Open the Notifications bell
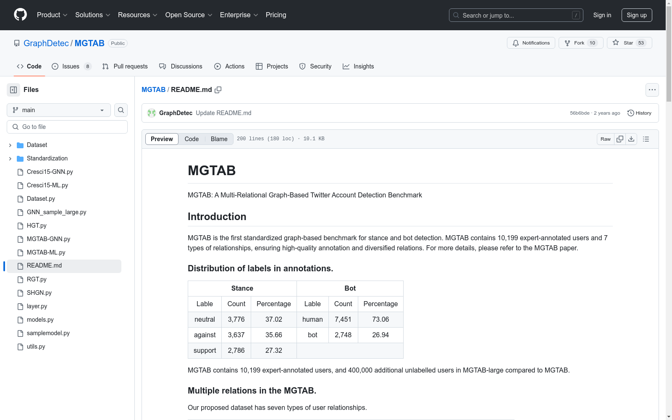672x420 pixels. pyautogui.click(x=530, y=42)
